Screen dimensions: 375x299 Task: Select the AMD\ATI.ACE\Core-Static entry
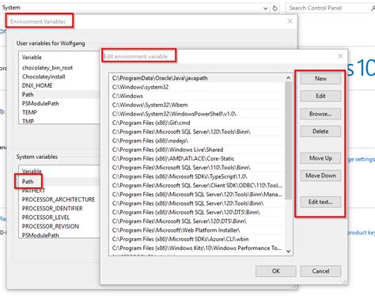(197, 158)
